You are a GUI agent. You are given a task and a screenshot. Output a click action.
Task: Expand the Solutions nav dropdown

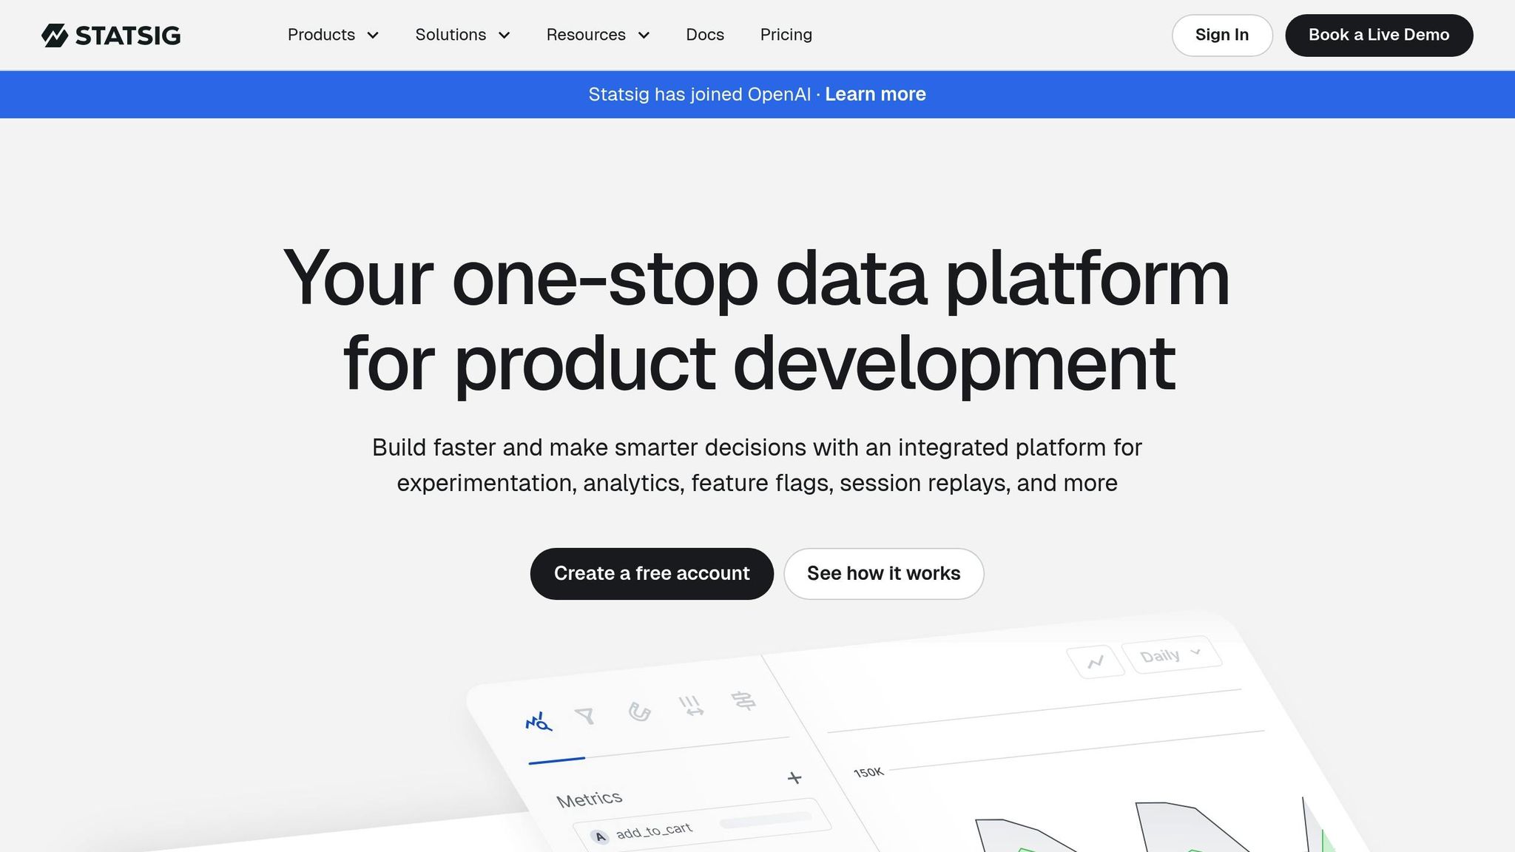tap(462, 35)
